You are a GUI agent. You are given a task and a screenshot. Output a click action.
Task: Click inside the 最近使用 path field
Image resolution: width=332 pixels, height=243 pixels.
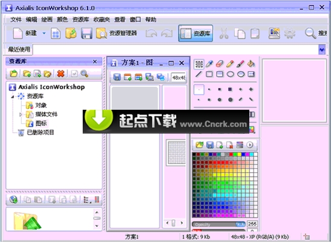[176, 49]
